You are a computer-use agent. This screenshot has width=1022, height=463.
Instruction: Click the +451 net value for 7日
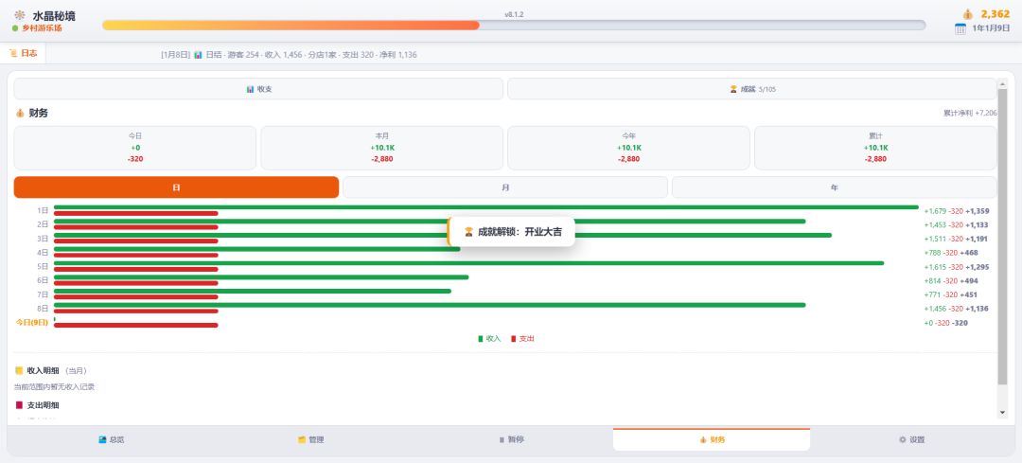pos(971,294)
